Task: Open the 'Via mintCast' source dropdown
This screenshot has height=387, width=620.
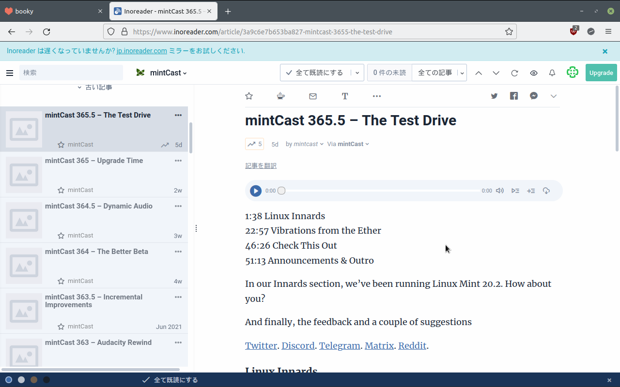Action: (348, 144)
